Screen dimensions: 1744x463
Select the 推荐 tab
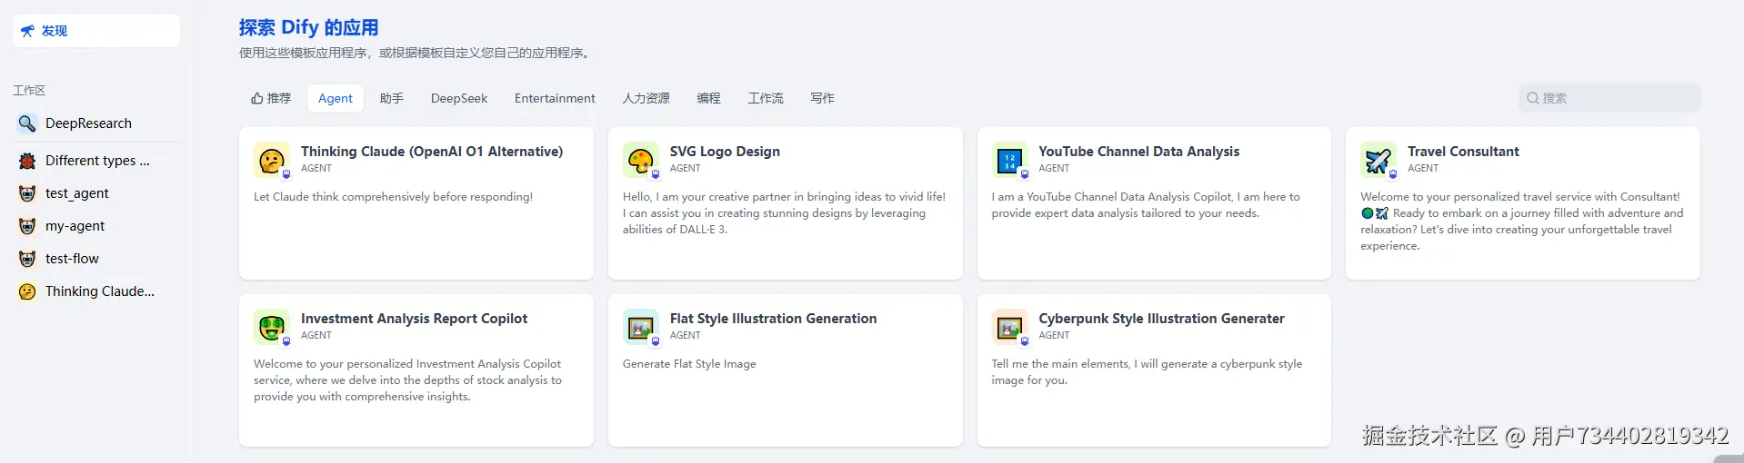coord(271,98)
